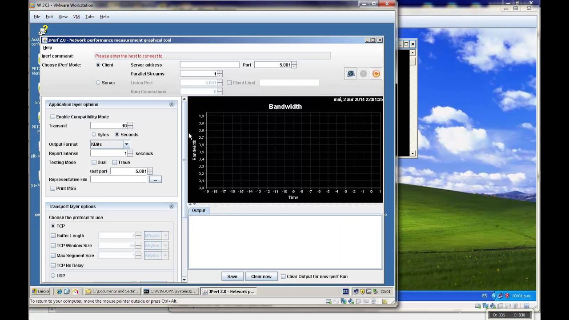Open the Output Format KBits dropdown
Viewport: 569px width, 320px height.
pyautogui.click(x=126, y=144)
